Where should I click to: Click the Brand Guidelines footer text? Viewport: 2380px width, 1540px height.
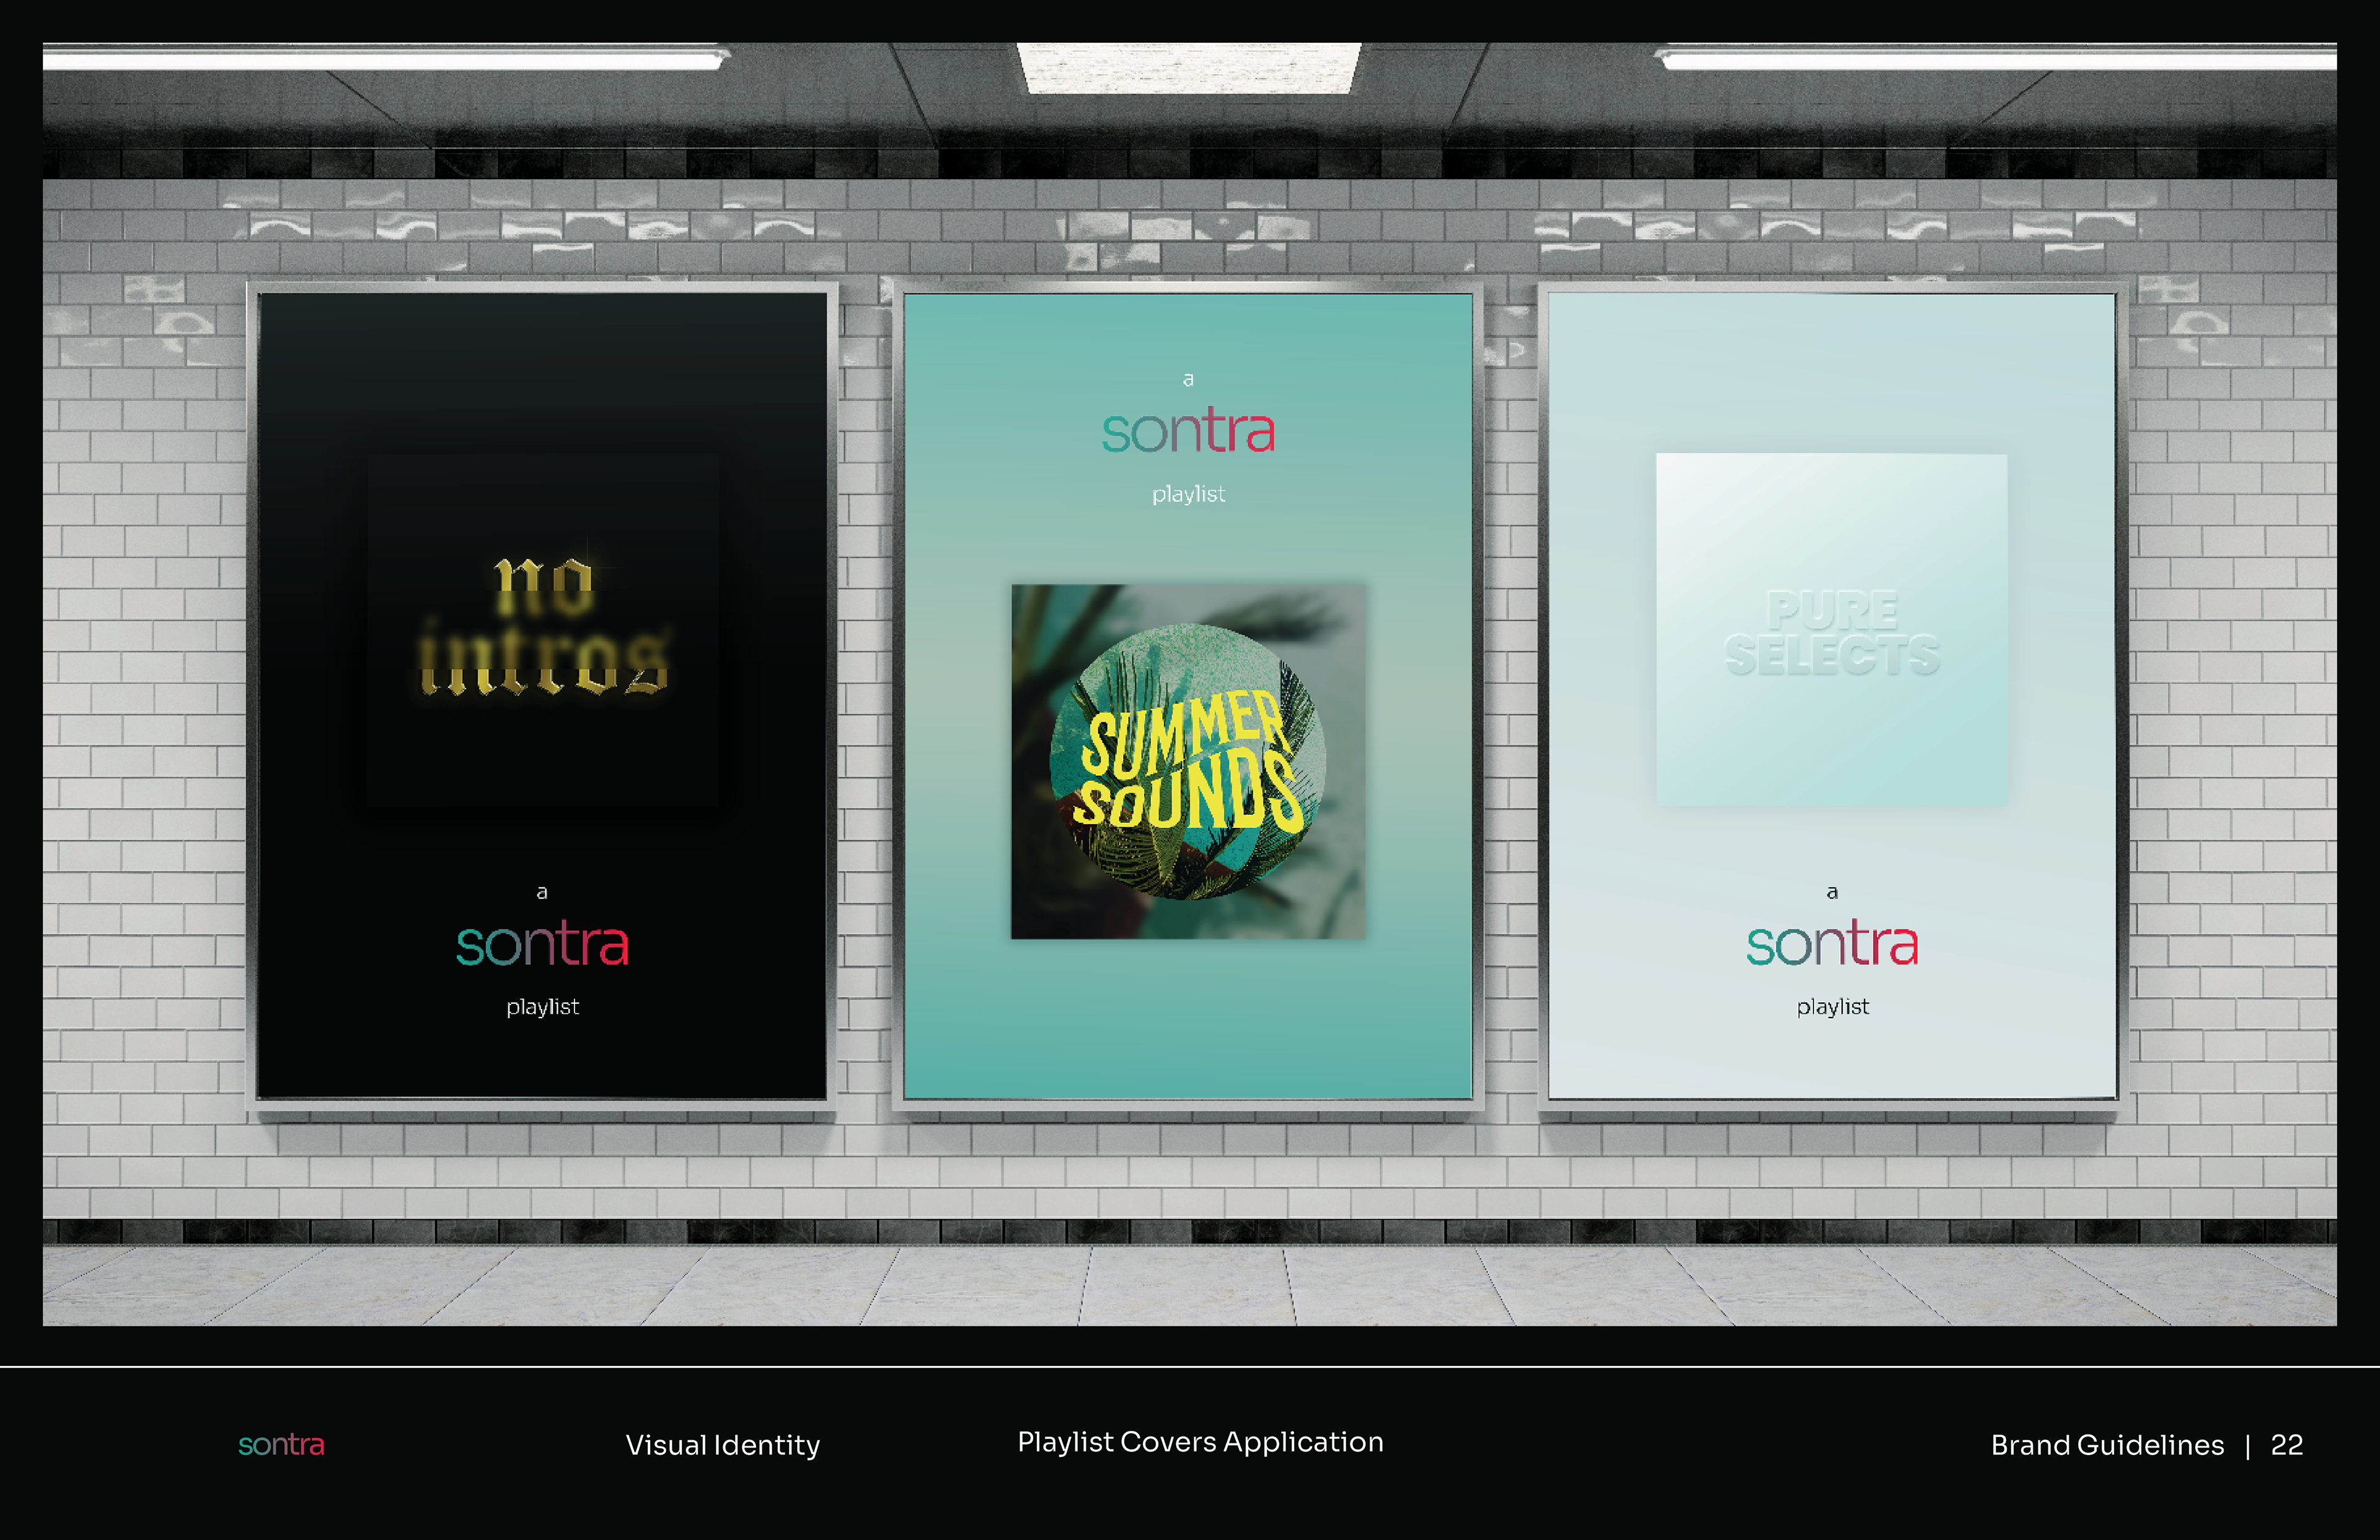[2107, 1445]
